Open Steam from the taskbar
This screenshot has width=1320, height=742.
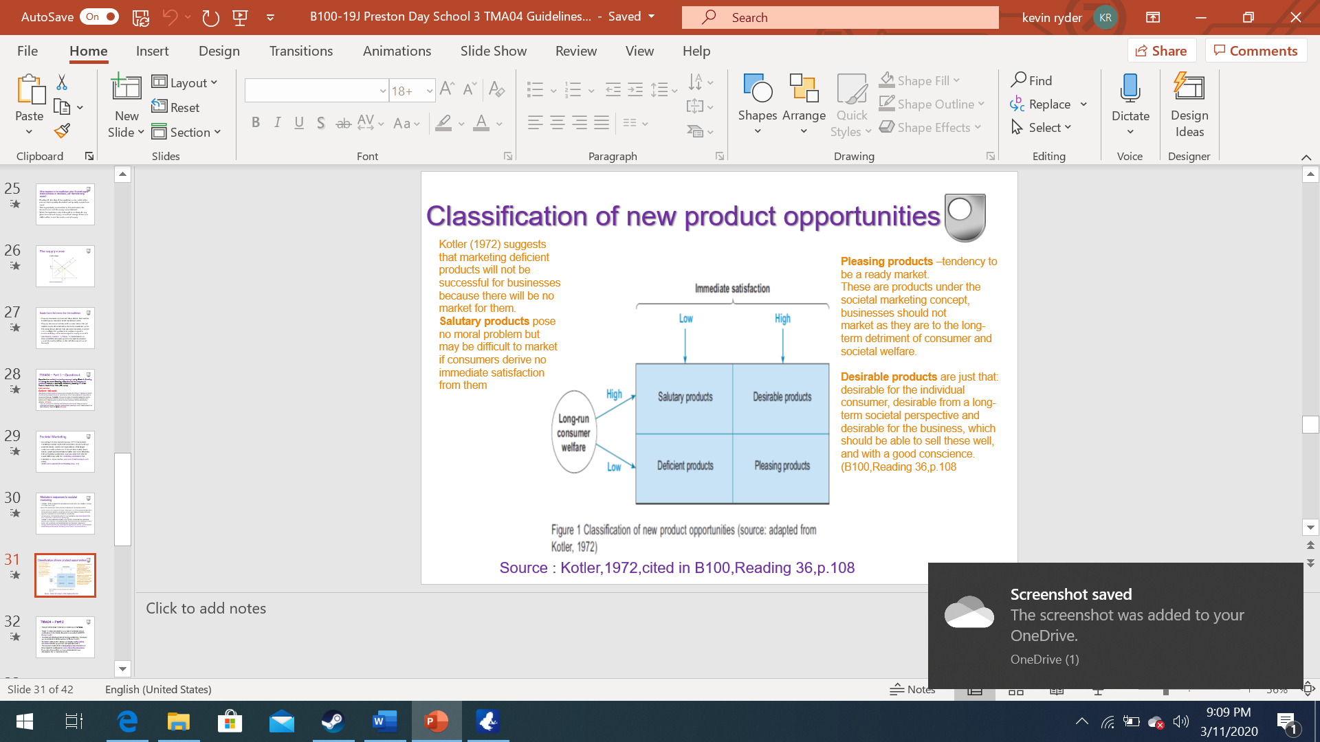[x=333, y=721]
